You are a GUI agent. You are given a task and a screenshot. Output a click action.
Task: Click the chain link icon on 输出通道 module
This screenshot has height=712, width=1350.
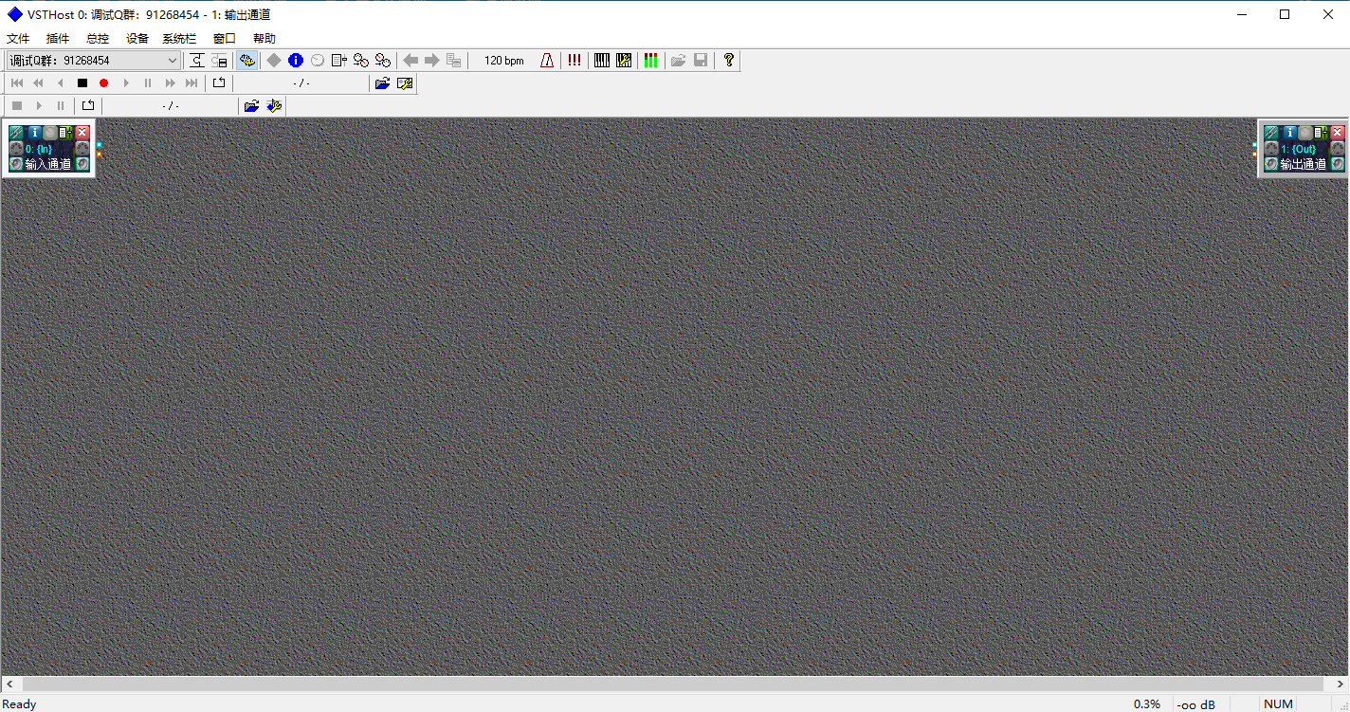pos(1271,133)
